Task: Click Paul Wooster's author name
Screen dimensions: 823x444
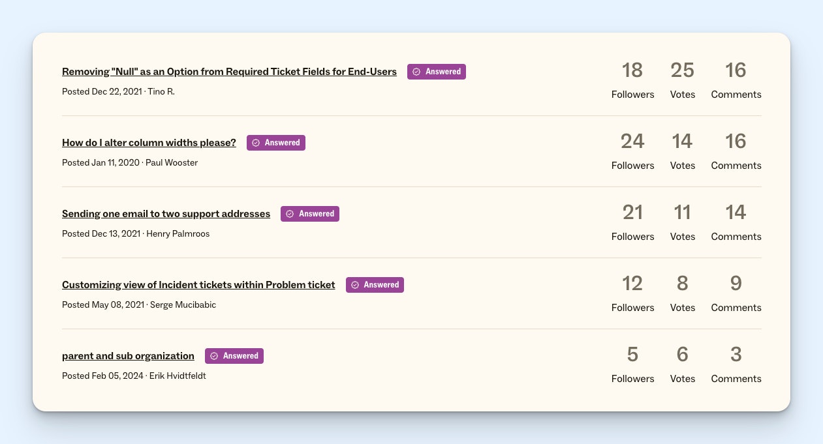Action: pyautogui.click(x=172, y=162)
